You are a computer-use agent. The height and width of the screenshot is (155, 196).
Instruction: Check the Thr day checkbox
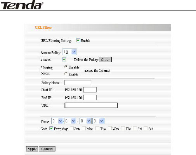(x=123, y=128)
